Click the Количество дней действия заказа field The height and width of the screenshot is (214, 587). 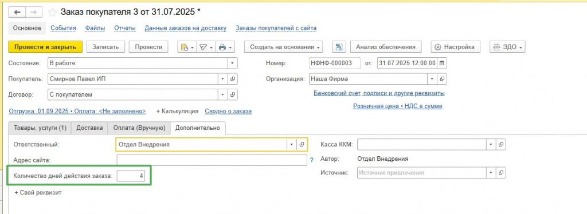(131, 176)
